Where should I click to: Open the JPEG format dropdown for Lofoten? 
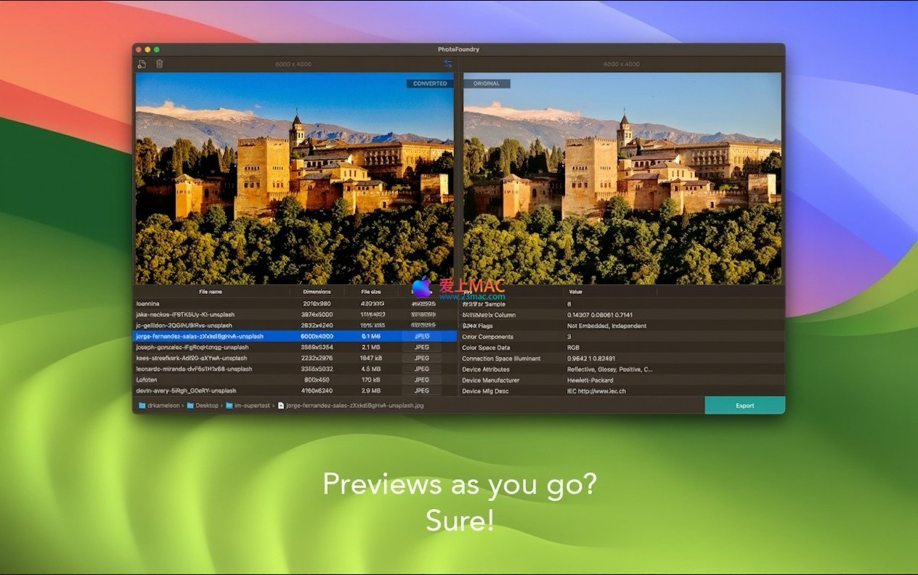tap(422, 380)
